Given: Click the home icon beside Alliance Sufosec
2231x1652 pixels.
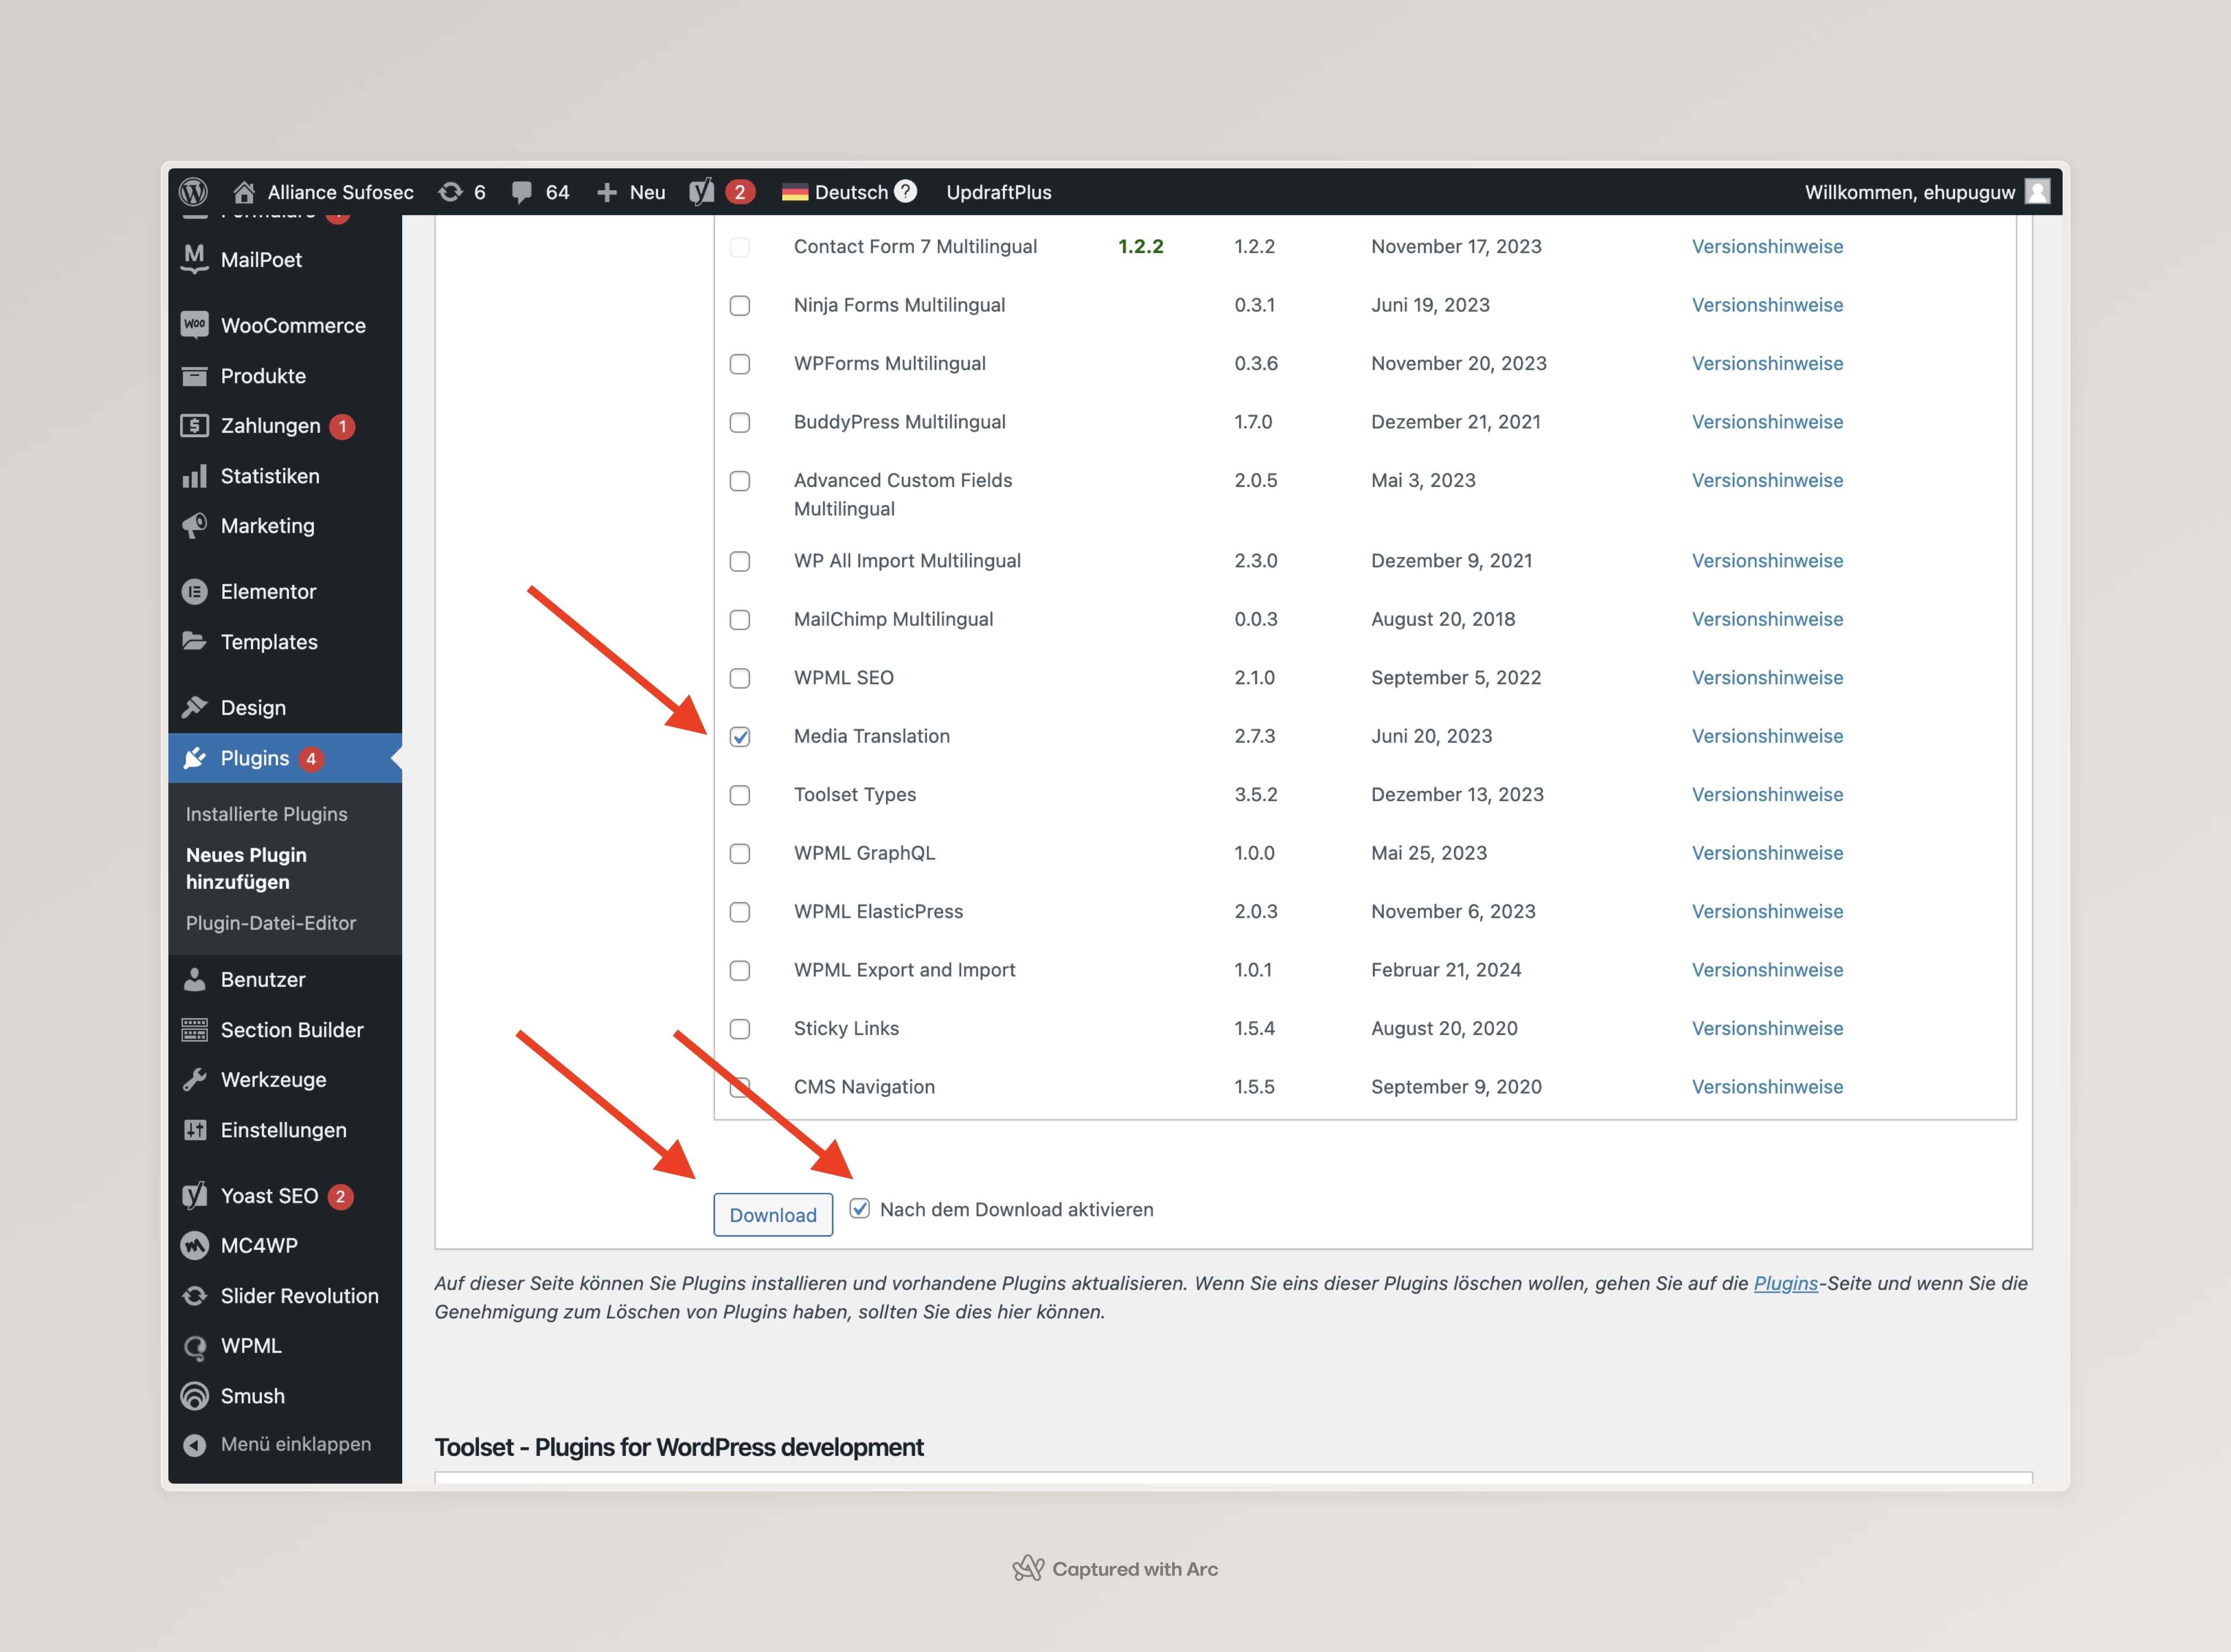Looking at the screenshot, I should point(244,192).
